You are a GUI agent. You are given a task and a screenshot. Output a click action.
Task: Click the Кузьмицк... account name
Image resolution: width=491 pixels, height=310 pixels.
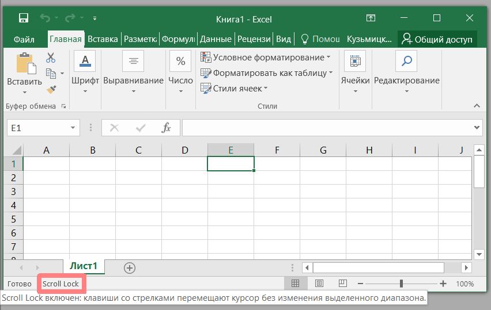point(369,39)
